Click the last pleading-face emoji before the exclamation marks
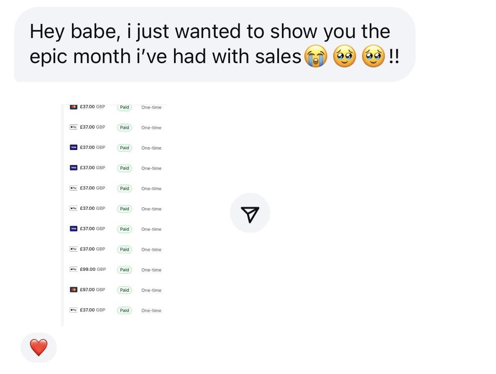The height and width of the screenshot is (374, 496). [x=373, y=56]
